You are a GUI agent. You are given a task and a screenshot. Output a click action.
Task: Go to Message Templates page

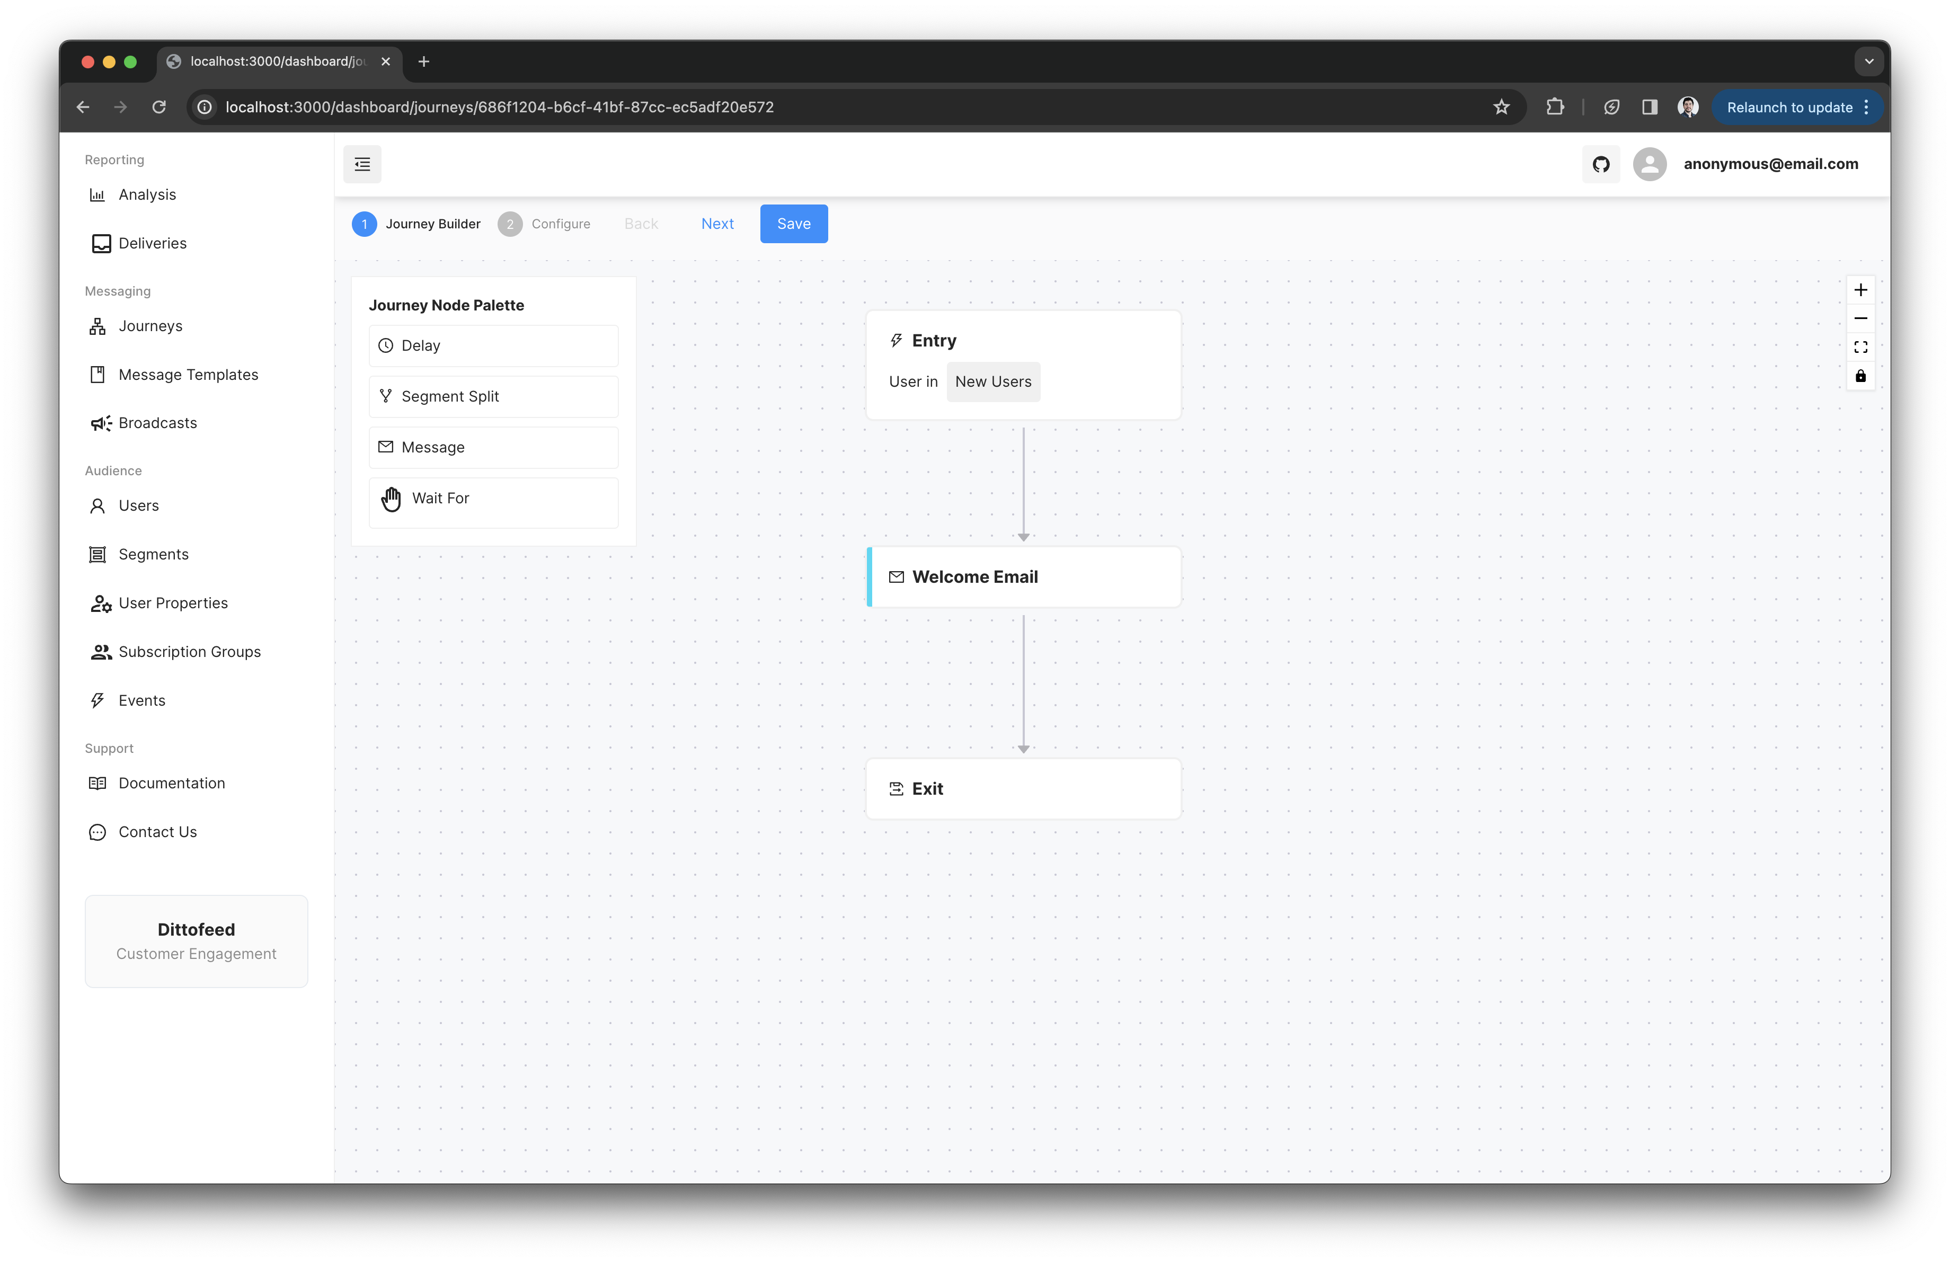(188, 375)
